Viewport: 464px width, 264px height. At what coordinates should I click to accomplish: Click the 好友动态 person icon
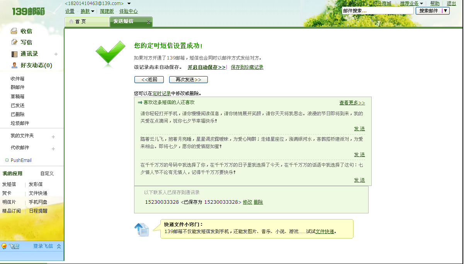coord(14,65)
